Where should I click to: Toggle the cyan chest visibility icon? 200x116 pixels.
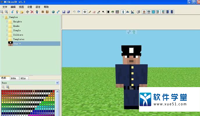pos(153,12)
